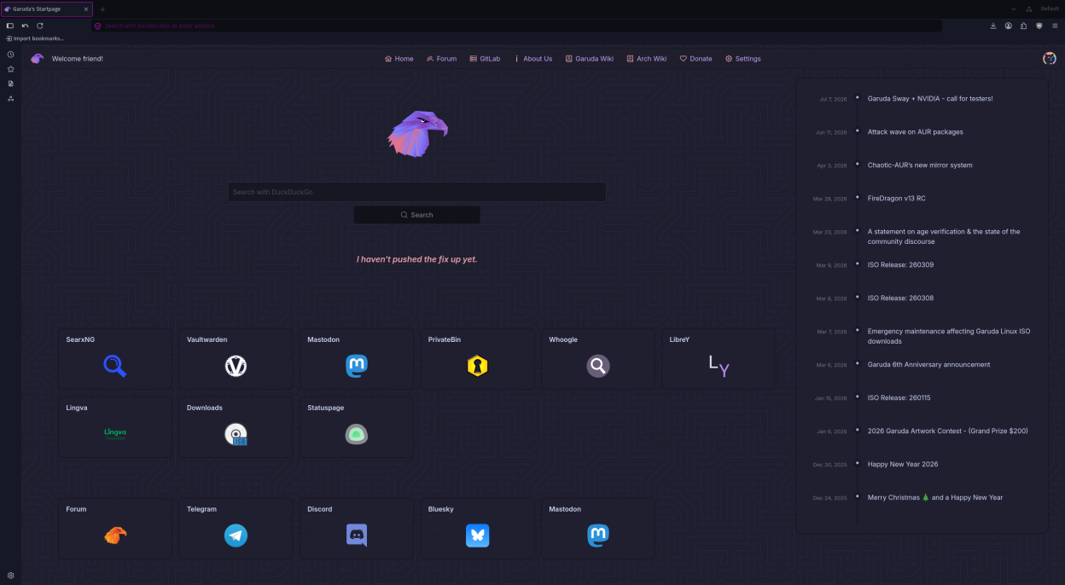Screen dimensions: 1065x585
Task: Open the SearxNG magnifier tile
Action: 115,359
